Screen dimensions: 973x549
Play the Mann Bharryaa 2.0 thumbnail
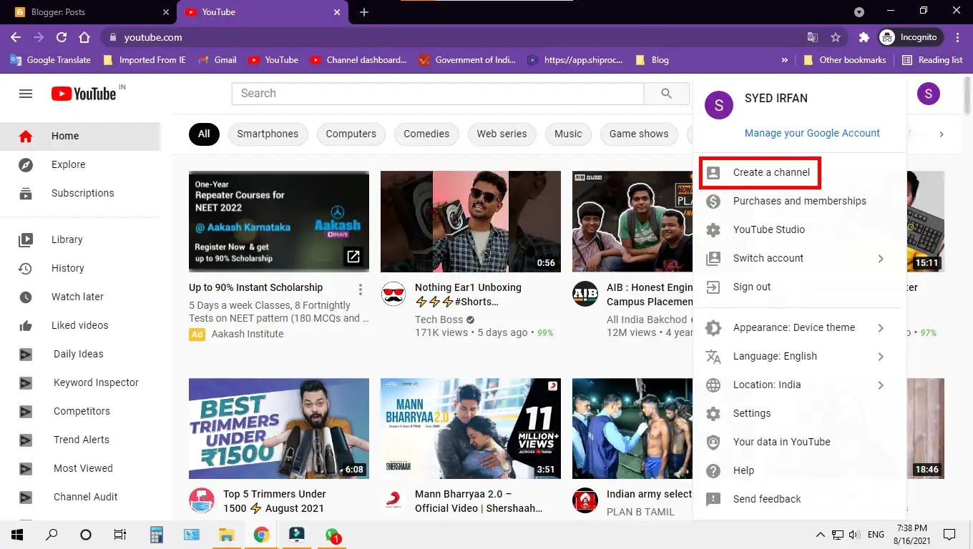tap(471, 429)
